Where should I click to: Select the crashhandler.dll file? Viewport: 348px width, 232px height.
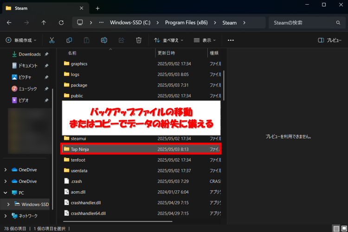tap(141, 202)
